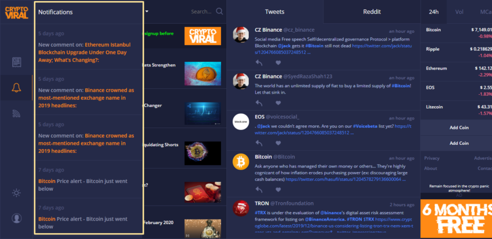Viewport: 492px width, 239px height.
Task: Click the CryptoViral logo
Action: (16, 13)
